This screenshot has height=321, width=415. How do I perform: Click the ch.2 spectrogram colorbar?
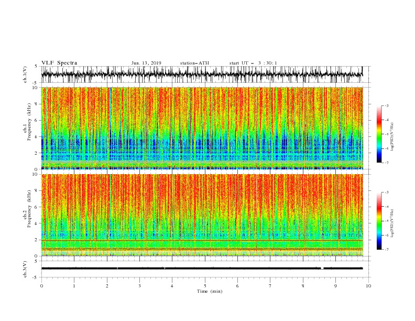(379, 221)
